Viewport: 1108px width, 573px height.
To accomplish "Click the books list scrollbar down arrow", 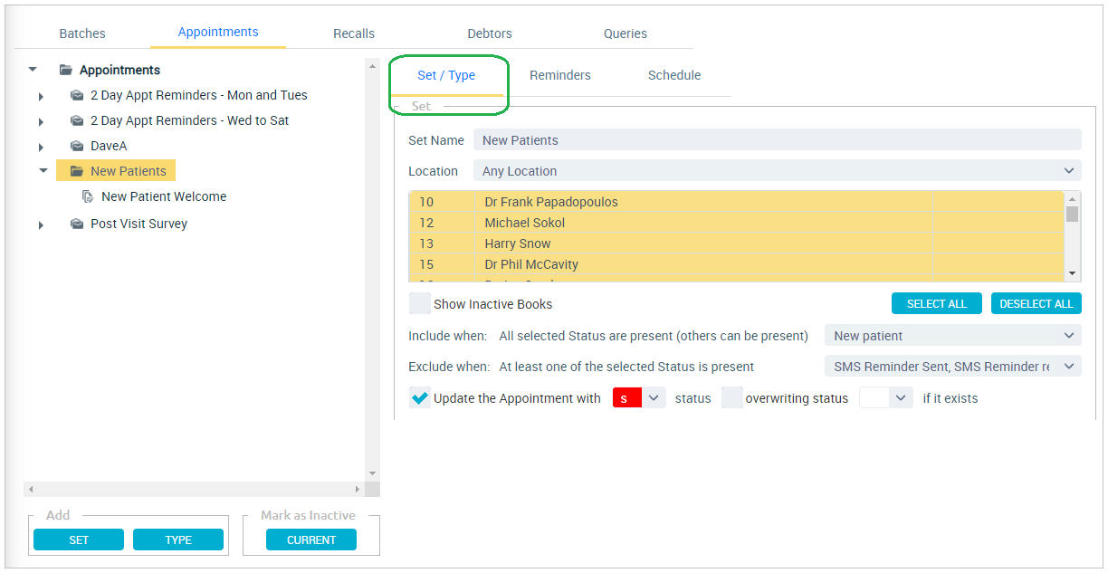I will click(x=1073, y=273).
